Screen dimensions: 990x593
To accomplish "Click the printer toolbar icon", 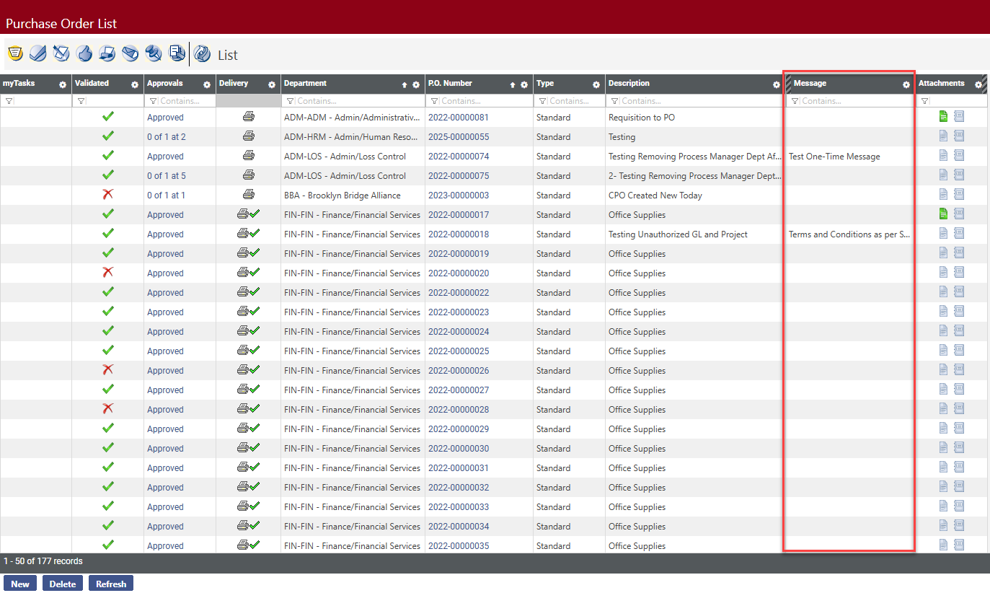I will pyautogui.click(x=107, y=53).
